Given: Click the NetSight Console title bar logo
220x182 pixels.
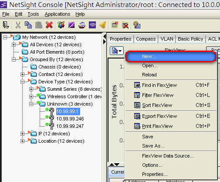Looking at the screenshot, I should [x=3, y=5].
